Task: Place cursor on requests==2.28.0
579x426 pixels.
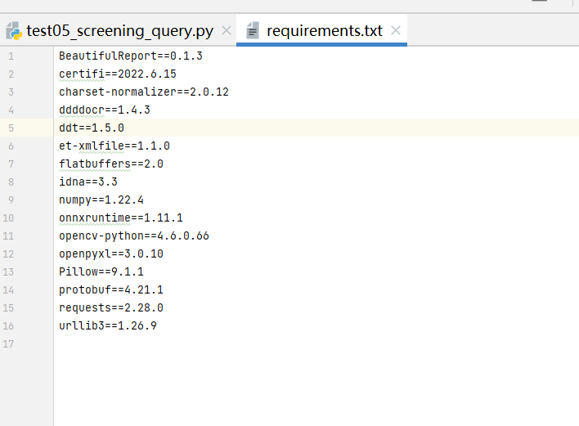Action: click(111, 308)
